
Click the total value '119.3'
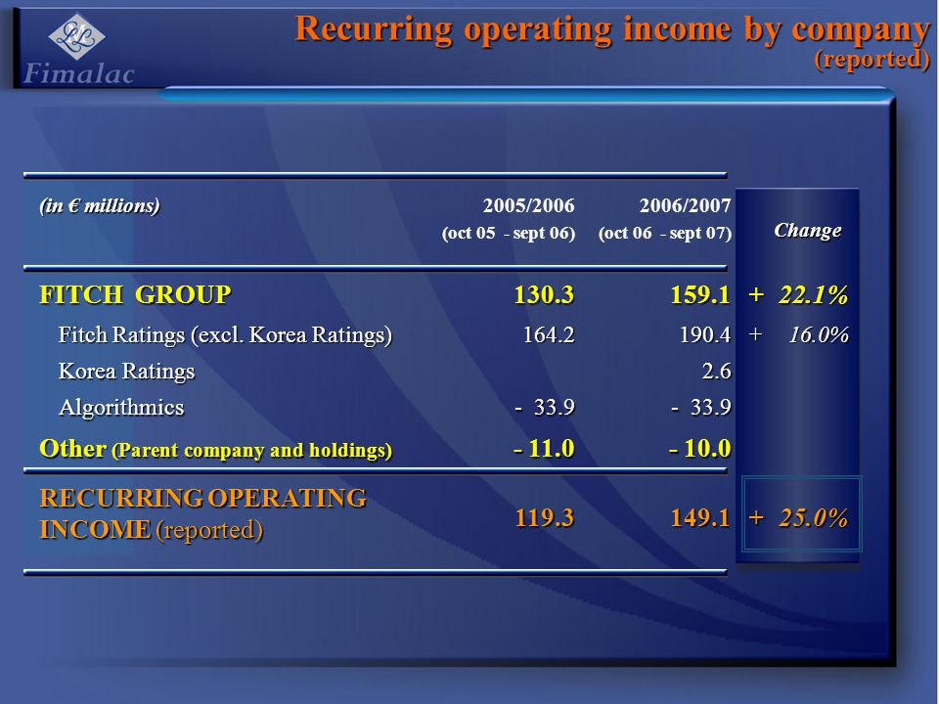(545, 518)
